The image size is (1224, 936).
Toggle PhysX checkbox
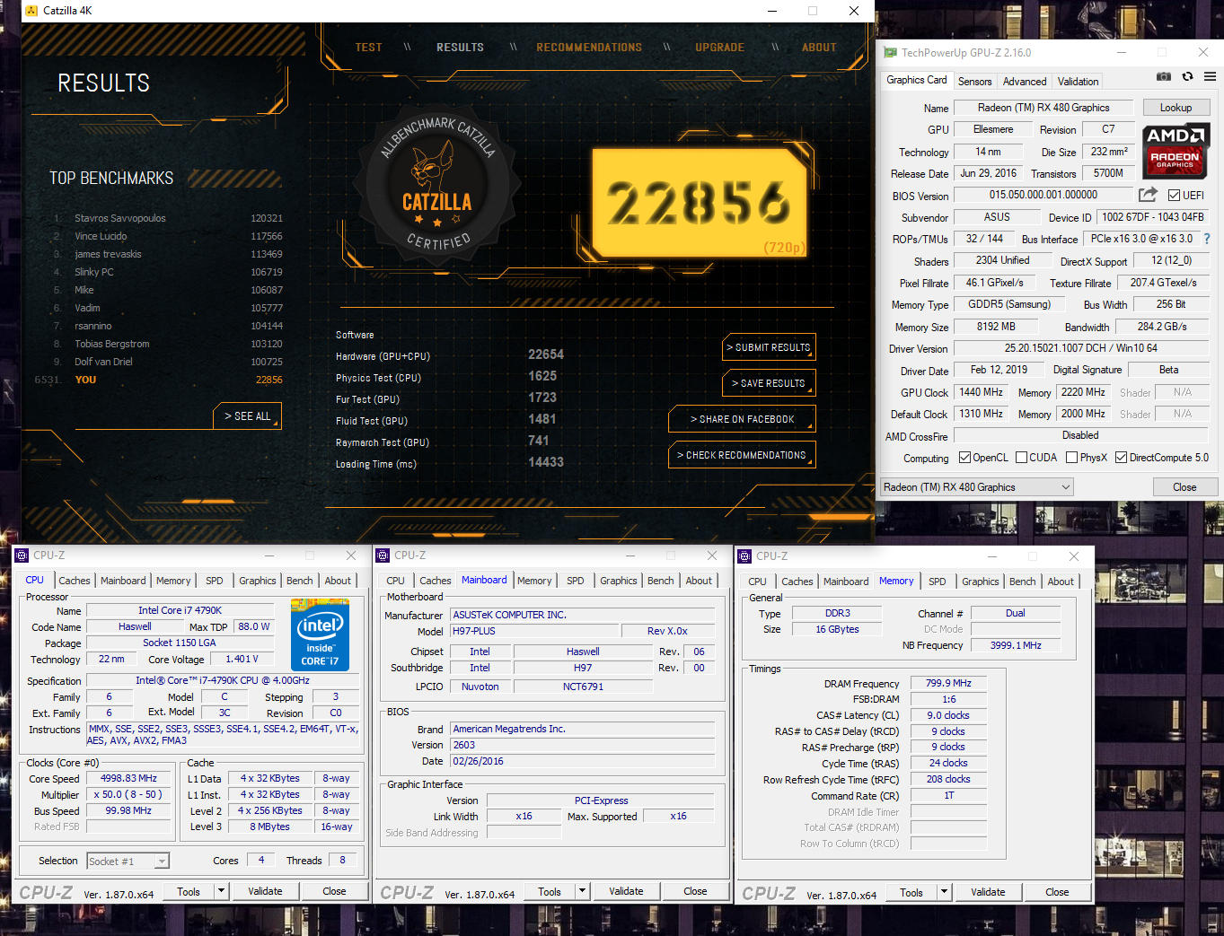[x=1071, y=458]
